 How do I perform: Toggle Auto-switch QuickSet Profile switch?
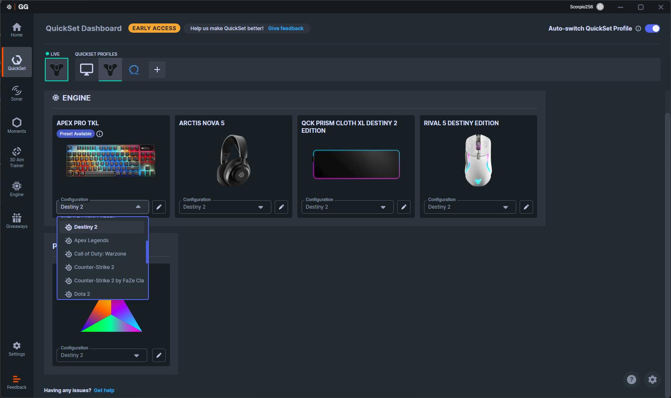pyautogui.click(x=652, y=28)
